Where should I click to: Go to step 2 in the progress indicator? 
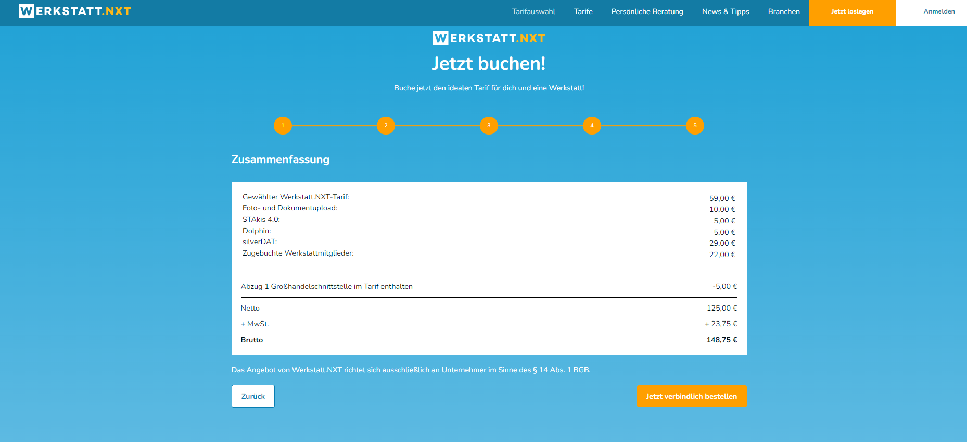point(386,126)
